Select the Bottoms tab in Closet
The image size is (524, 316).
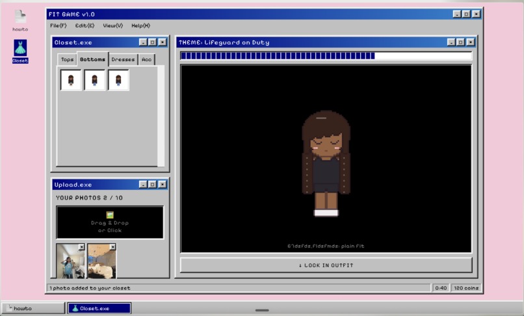click(92, 59)
